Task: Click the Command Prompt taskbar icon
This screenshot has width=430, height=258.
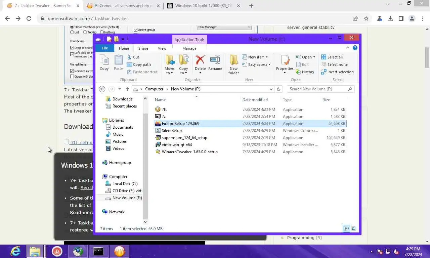Action: point(98,251)
